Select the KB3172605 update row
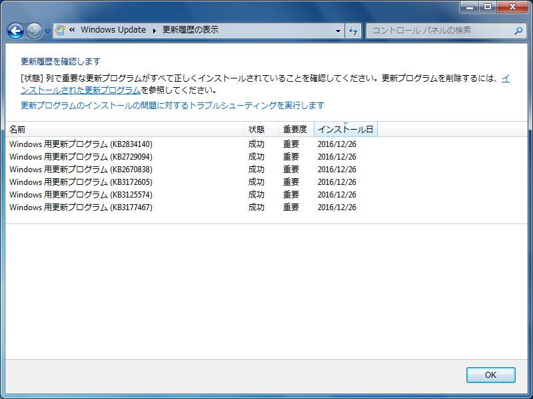533x399 pixels. pos(266,182)
